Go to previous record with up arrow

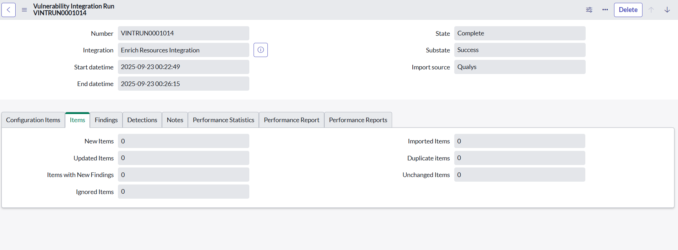[x=651, y=10]
